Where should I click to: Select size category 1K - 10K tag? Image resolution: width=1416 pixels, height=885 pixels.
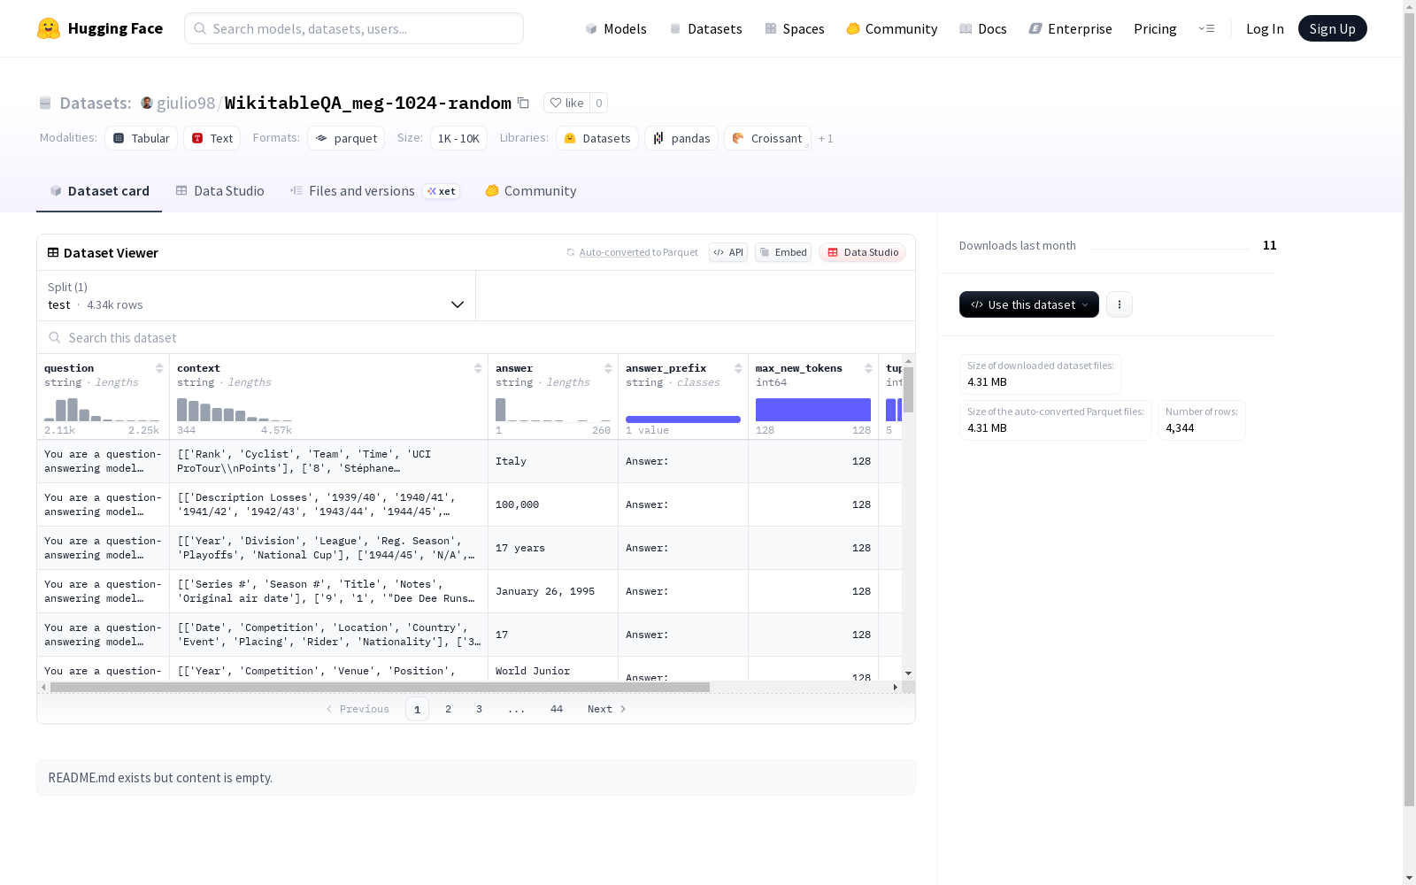point(458,138)
